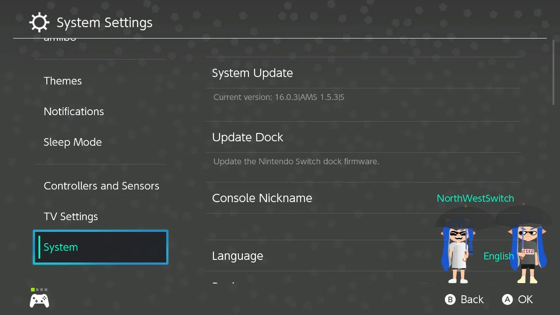
Task: Click the System Settings gear icon
Action: [x=39, y=22]
